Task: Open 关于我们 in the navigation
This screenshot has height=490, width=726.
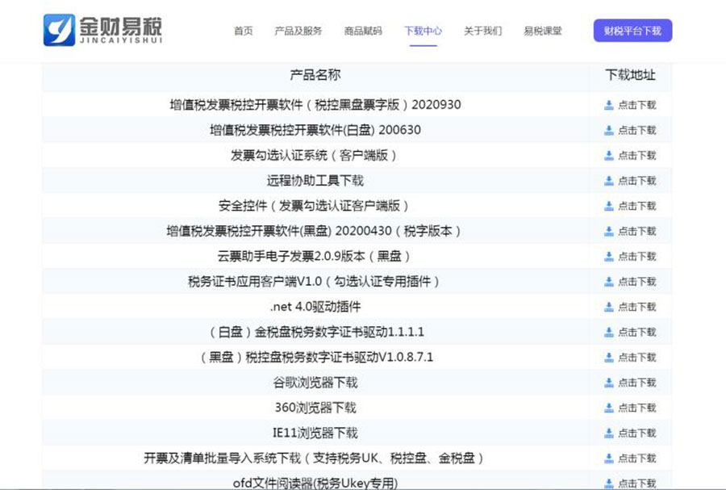Action: [x=483, y=31]
